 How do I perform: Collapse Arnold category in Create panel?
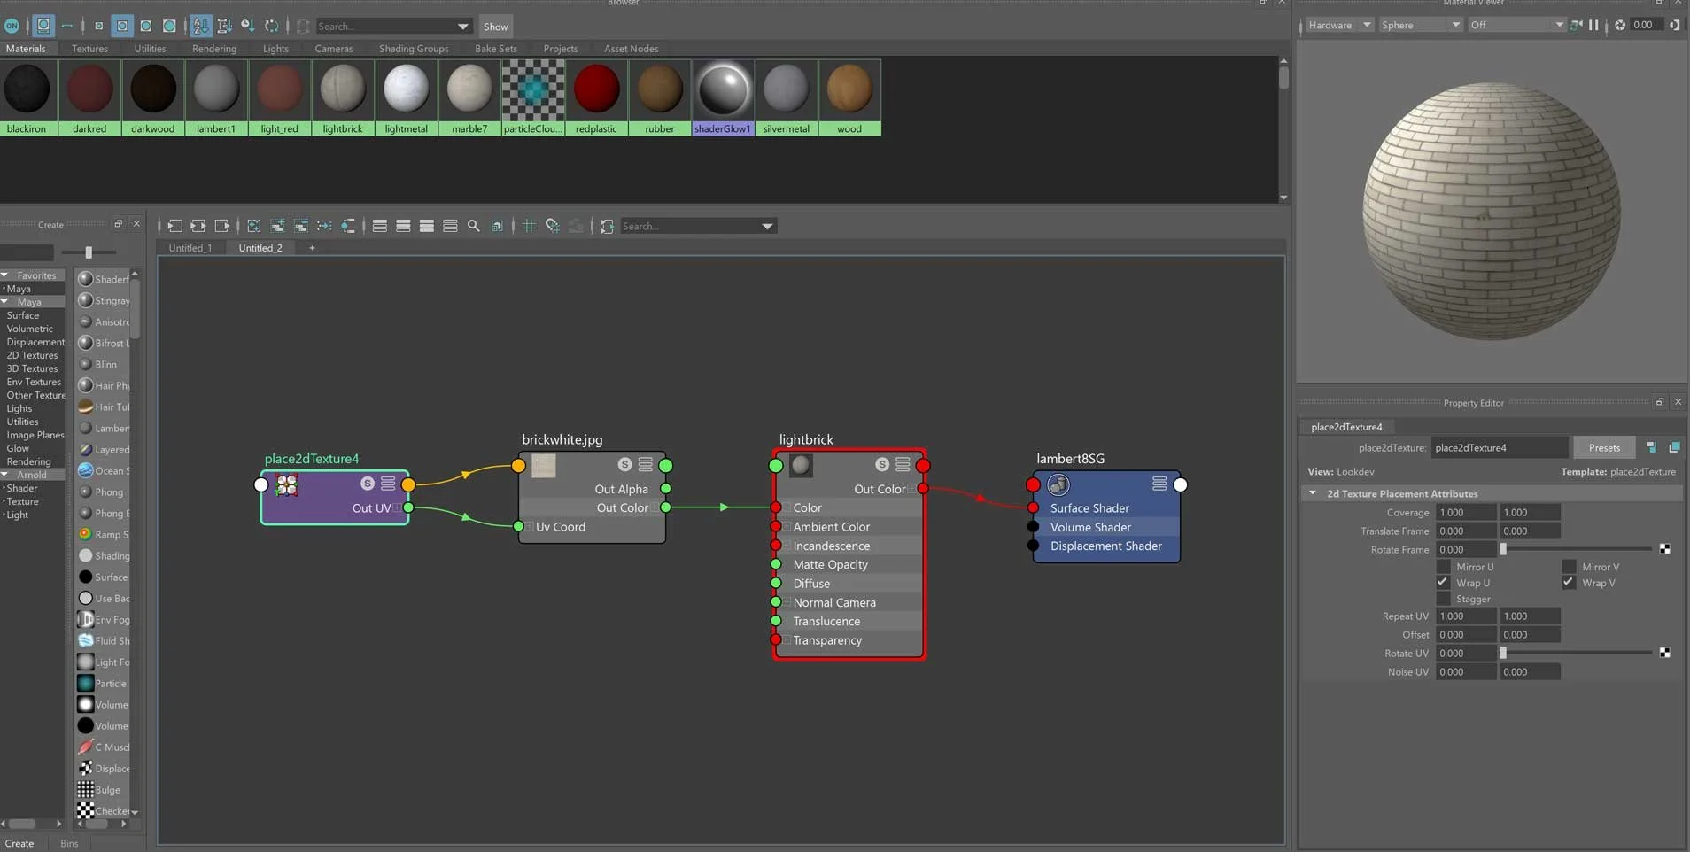(x=5, y=475)
